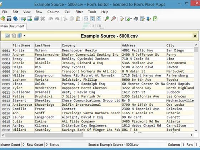Select cell 'Fenstermacher'

(x=48, y=55)
